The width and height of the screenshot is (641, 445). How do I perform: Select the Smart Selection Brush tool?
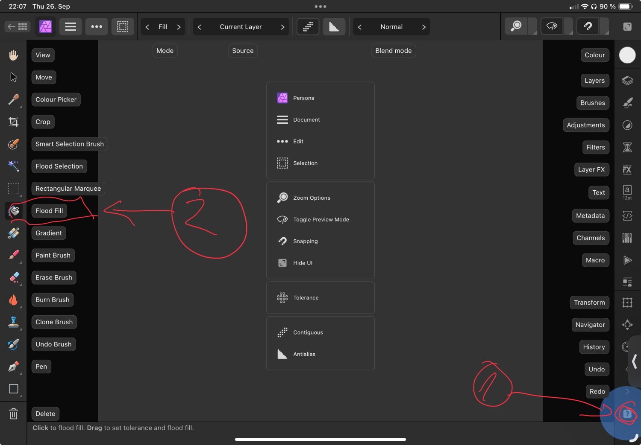click(x=69, y=144)
